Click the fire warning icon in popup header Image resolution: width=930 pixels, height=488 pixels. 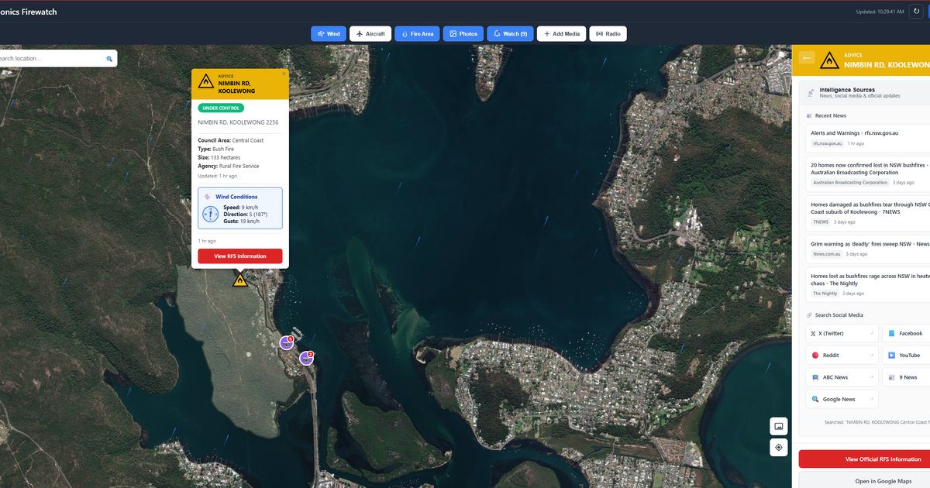(205, 81)
